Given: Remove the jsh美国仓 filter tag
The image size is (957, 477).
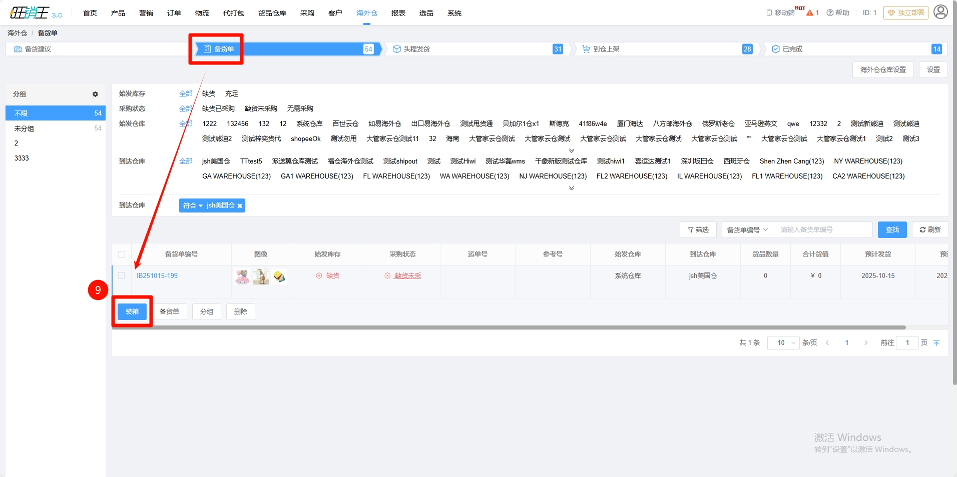Looking at the screenshot, I should click(x=240, y=206).
